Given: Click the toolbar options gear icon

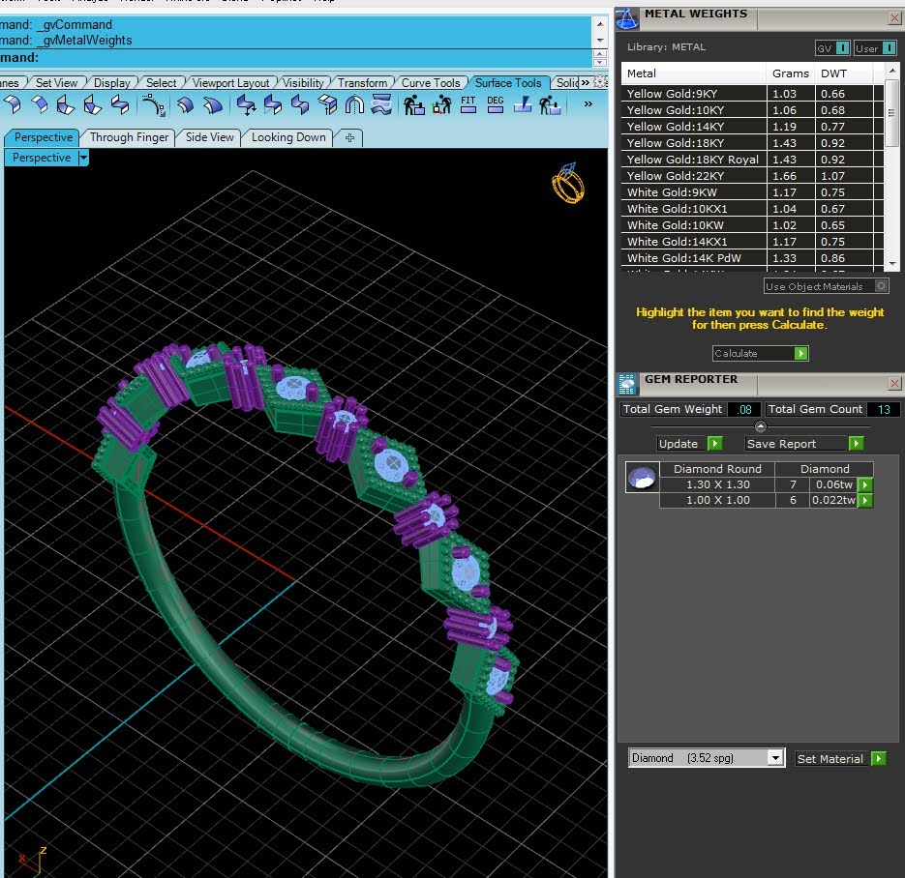Looking at the screenshot, I should pyautogui.click(x=601, y=82).
